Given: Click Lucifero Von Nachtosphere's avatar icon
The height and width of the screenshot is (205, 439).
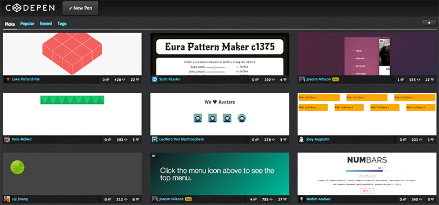Looking at the screenshot, I should [x=154, y=139].
